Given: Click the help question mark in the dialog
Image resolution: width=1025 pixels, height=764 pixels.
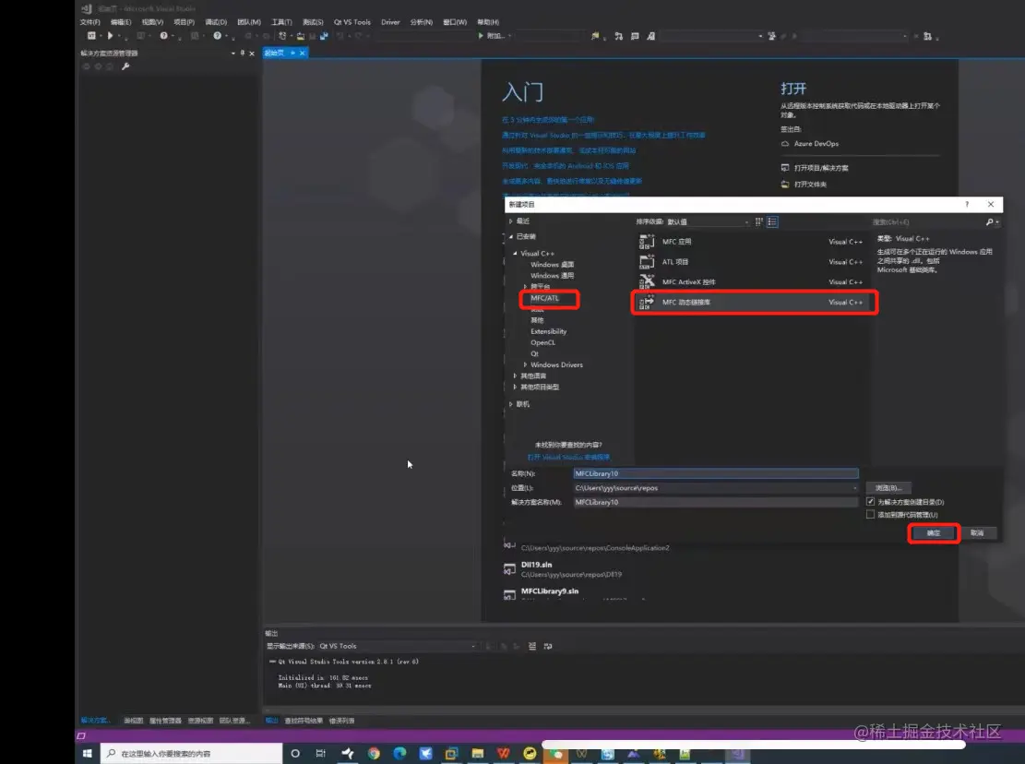Looking at the screenshot, I should [967, 205].
